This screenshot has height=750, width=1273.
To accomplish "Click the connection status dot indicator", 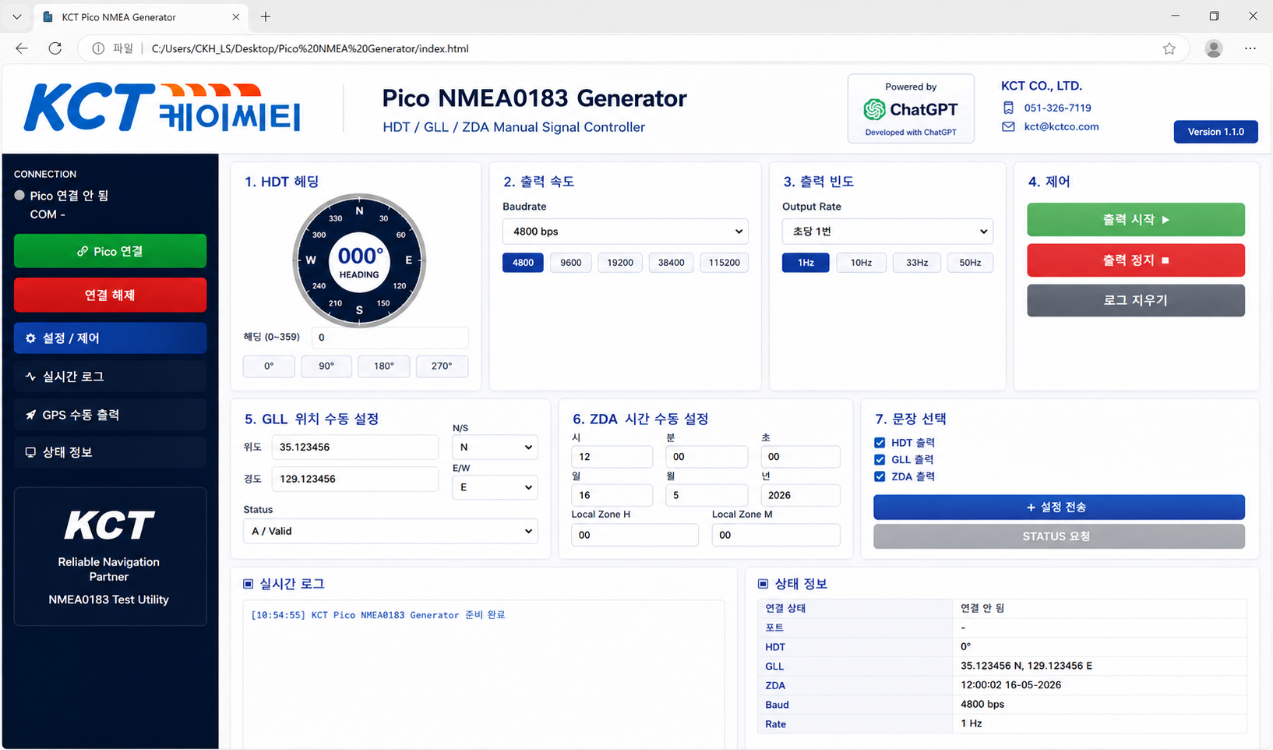I will click(19, 195).
